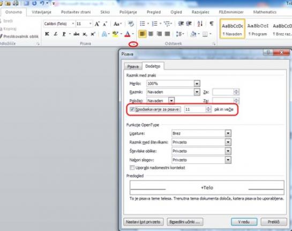Click the sort icon in paragraph group
The height and width of the screenshot is (231, 292).
200,24
